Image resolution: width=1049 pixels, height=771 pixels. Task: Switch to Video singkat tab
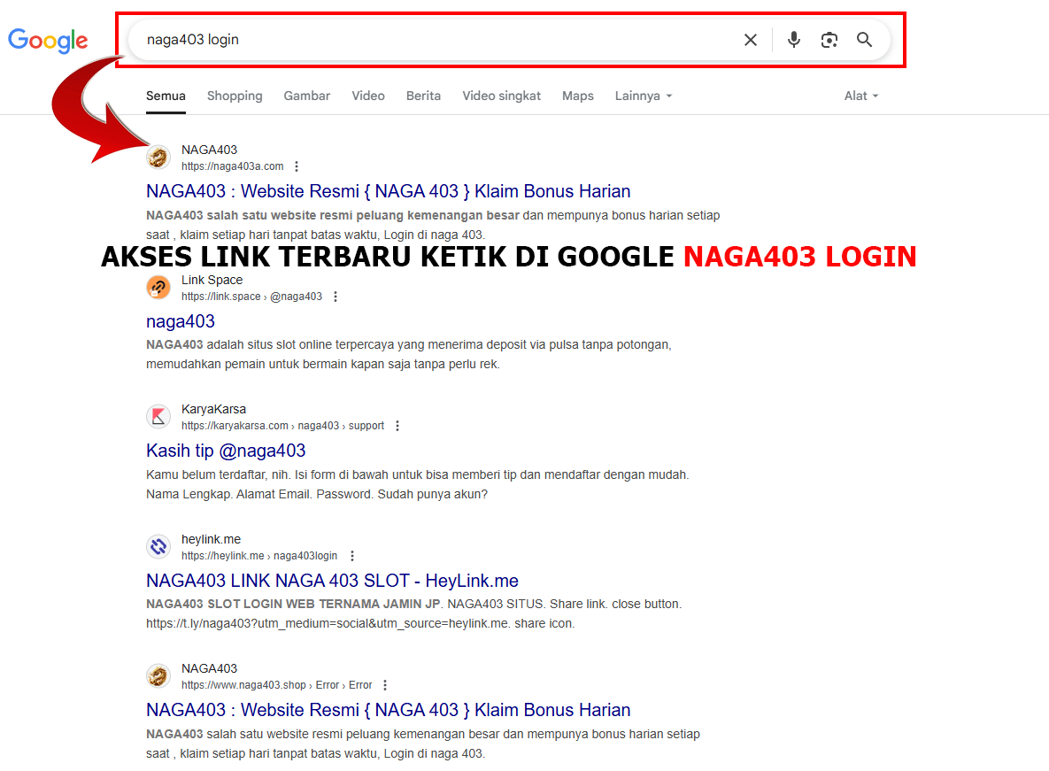tap(501, 96)
